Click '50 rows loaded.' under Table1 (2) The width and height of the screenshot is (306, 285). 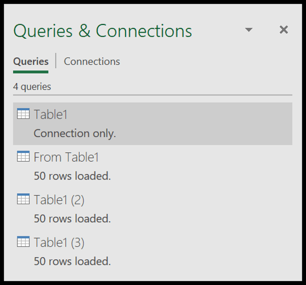click(x=72, y=218)
